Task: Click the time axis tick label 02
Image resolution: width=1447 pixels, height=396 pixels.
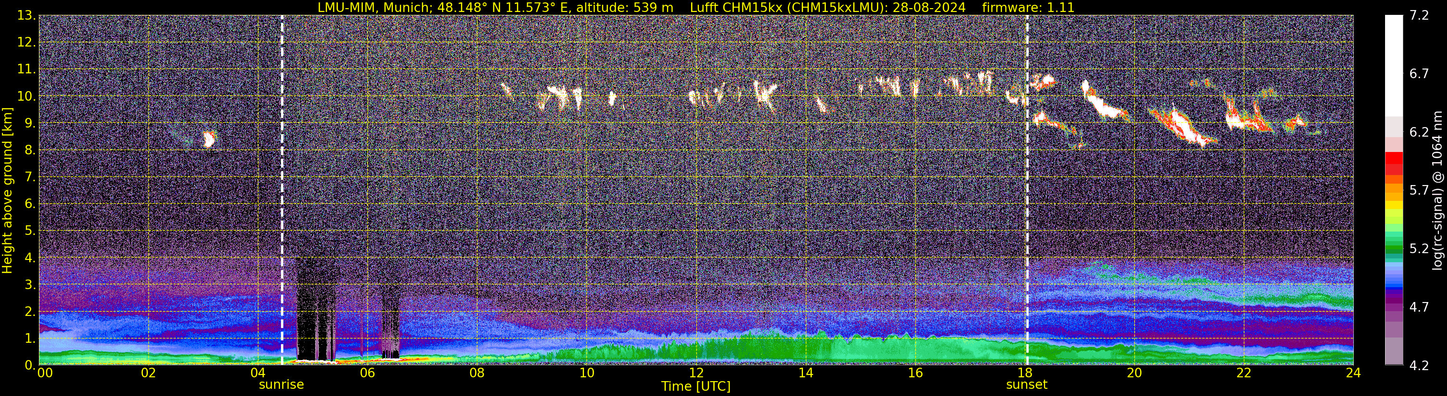Action: tap(148, 373)
